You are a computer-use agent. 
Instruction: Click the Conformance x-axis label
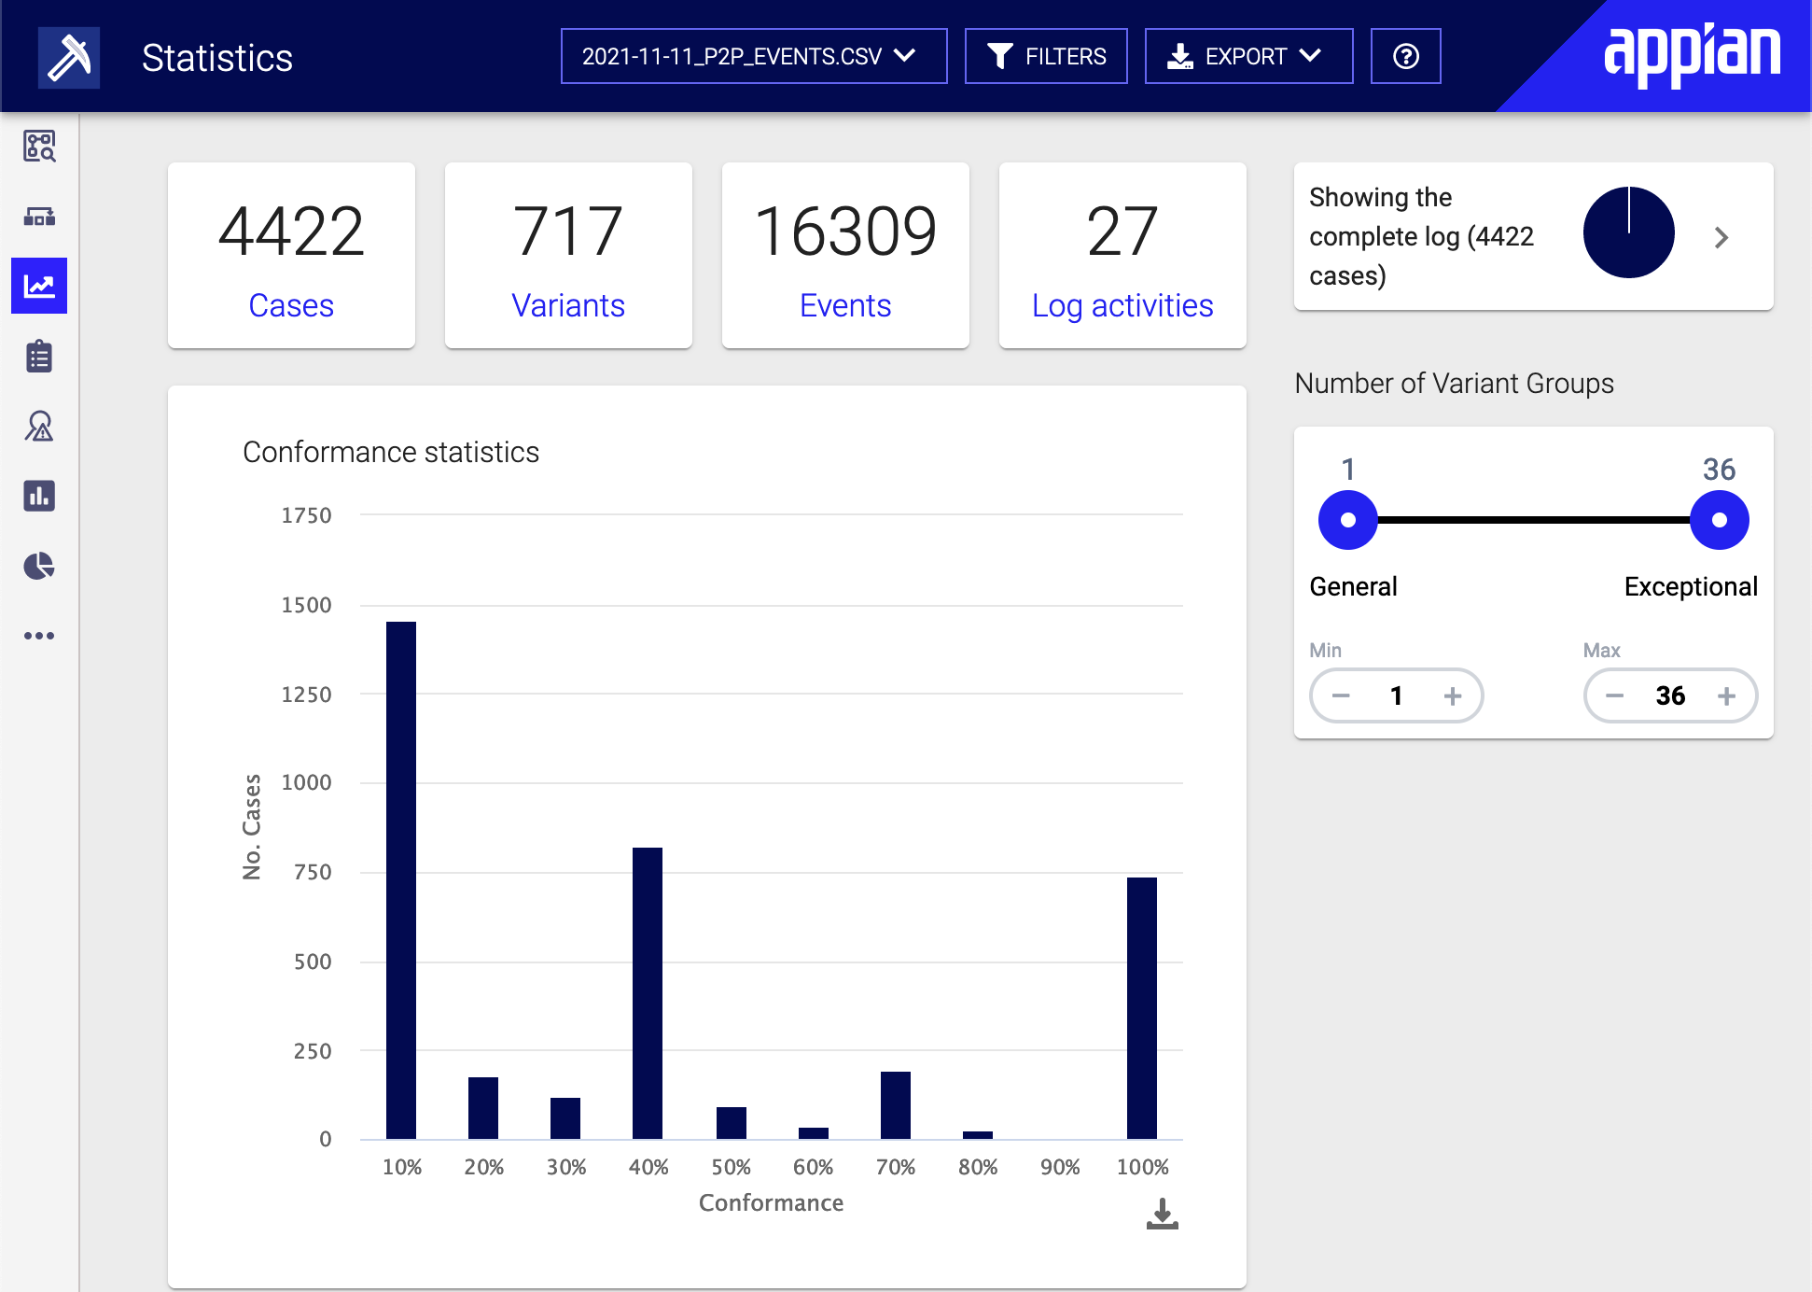(771, 1202)
